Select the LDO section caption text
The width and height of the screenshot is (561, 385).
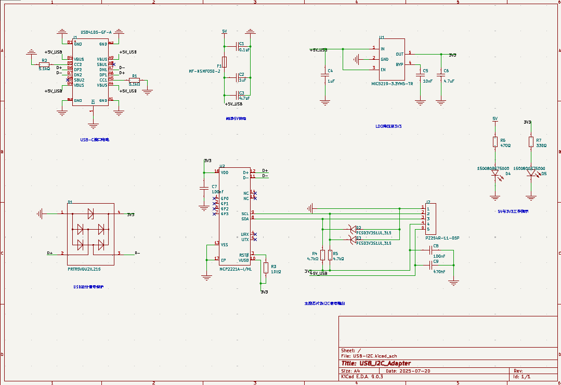(x=388, y=126)
